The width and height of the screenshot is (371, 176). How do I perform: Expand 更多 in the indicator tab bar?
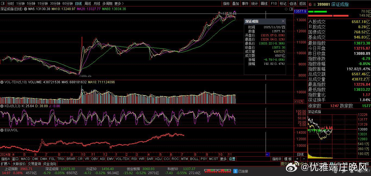(x=223, y=159)
